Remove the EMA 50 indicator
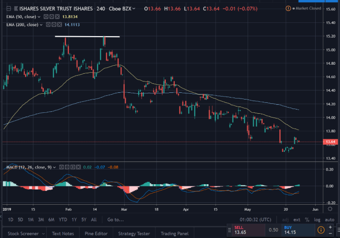The height and width of the screenshot is (238, 340). click(57, 17)
